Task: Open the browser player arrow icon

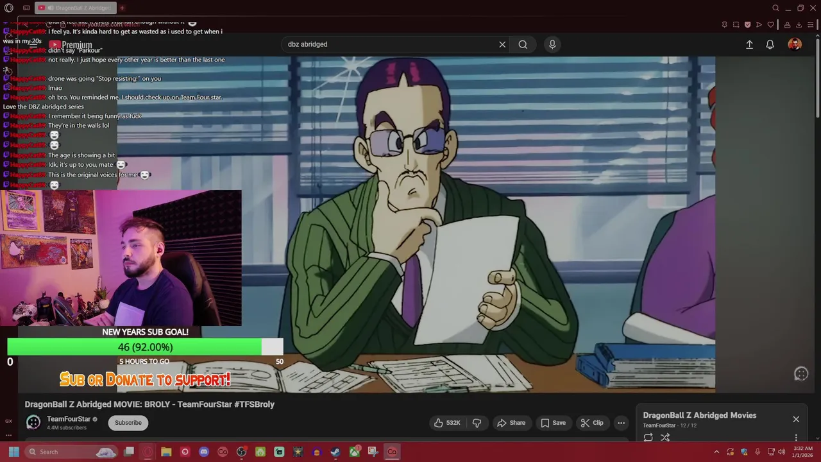Action: pyautogui.click(x=759, y=24)
